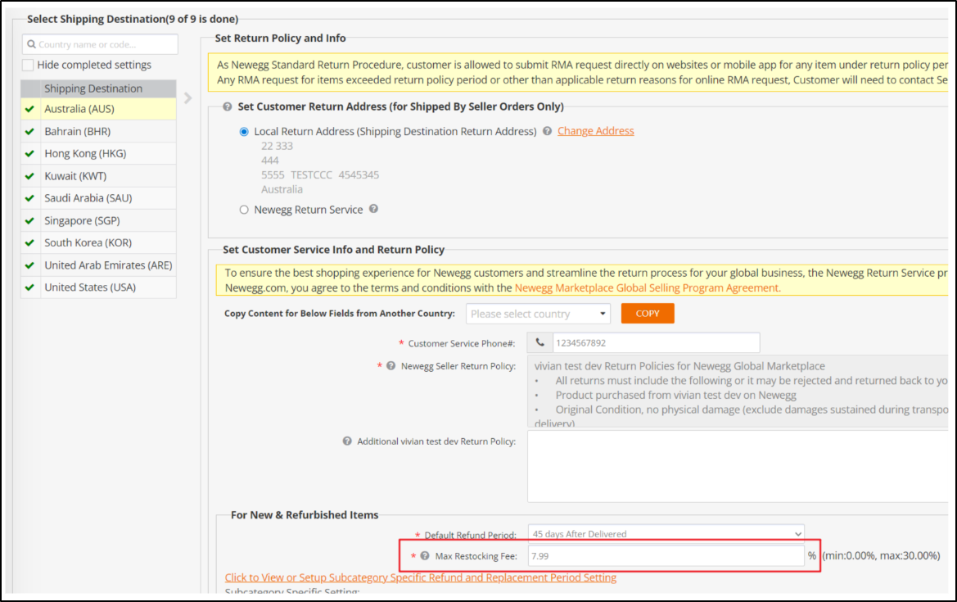
Task: Click phone icon in Customer Service Phone field
Action: pyautogui.click(x=539, y=343)
